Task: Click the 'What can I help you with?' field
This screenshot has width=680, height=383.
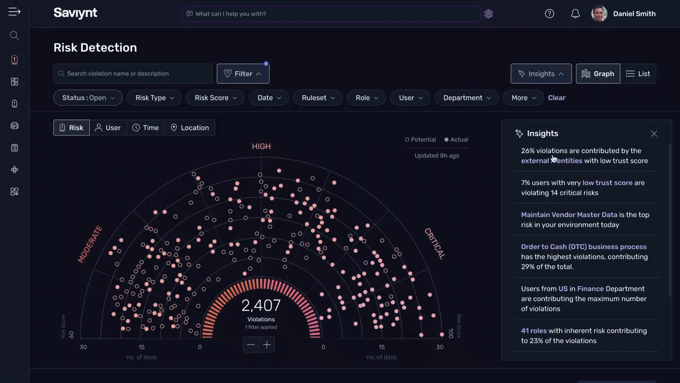Action: (x=331, y=14)
